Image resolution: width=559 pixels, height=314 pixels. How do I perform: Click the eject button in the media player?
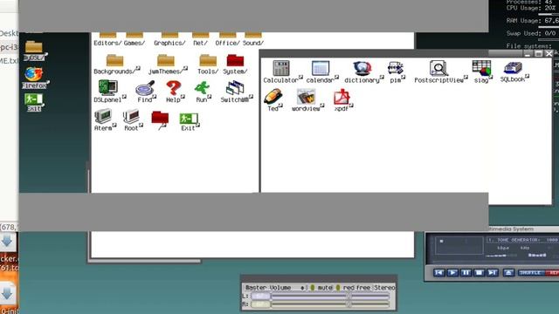(508, 273)
